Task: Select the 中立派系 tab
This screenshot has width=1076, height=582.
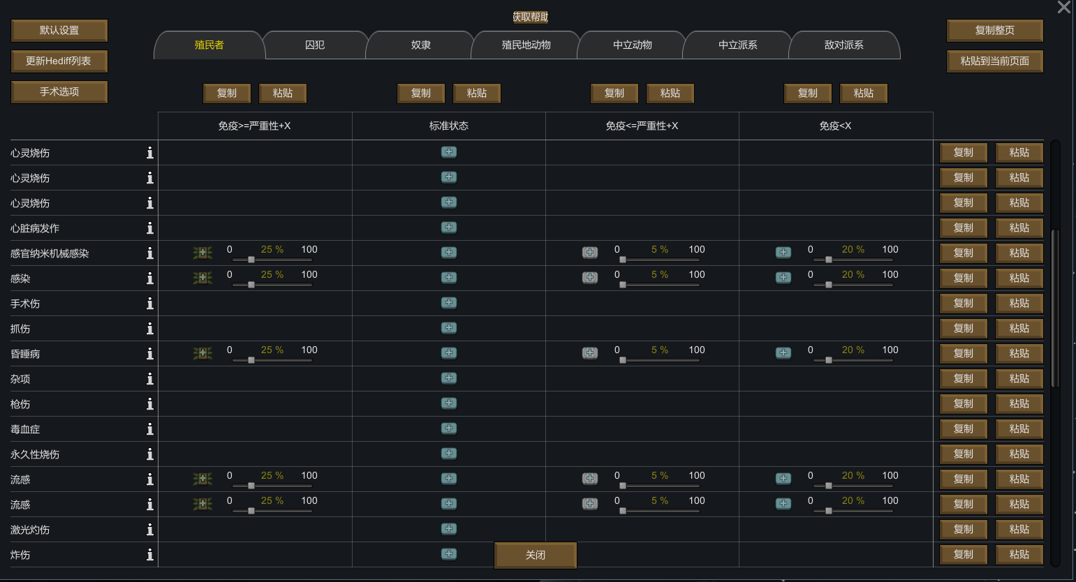Action: tap(738, 45)
